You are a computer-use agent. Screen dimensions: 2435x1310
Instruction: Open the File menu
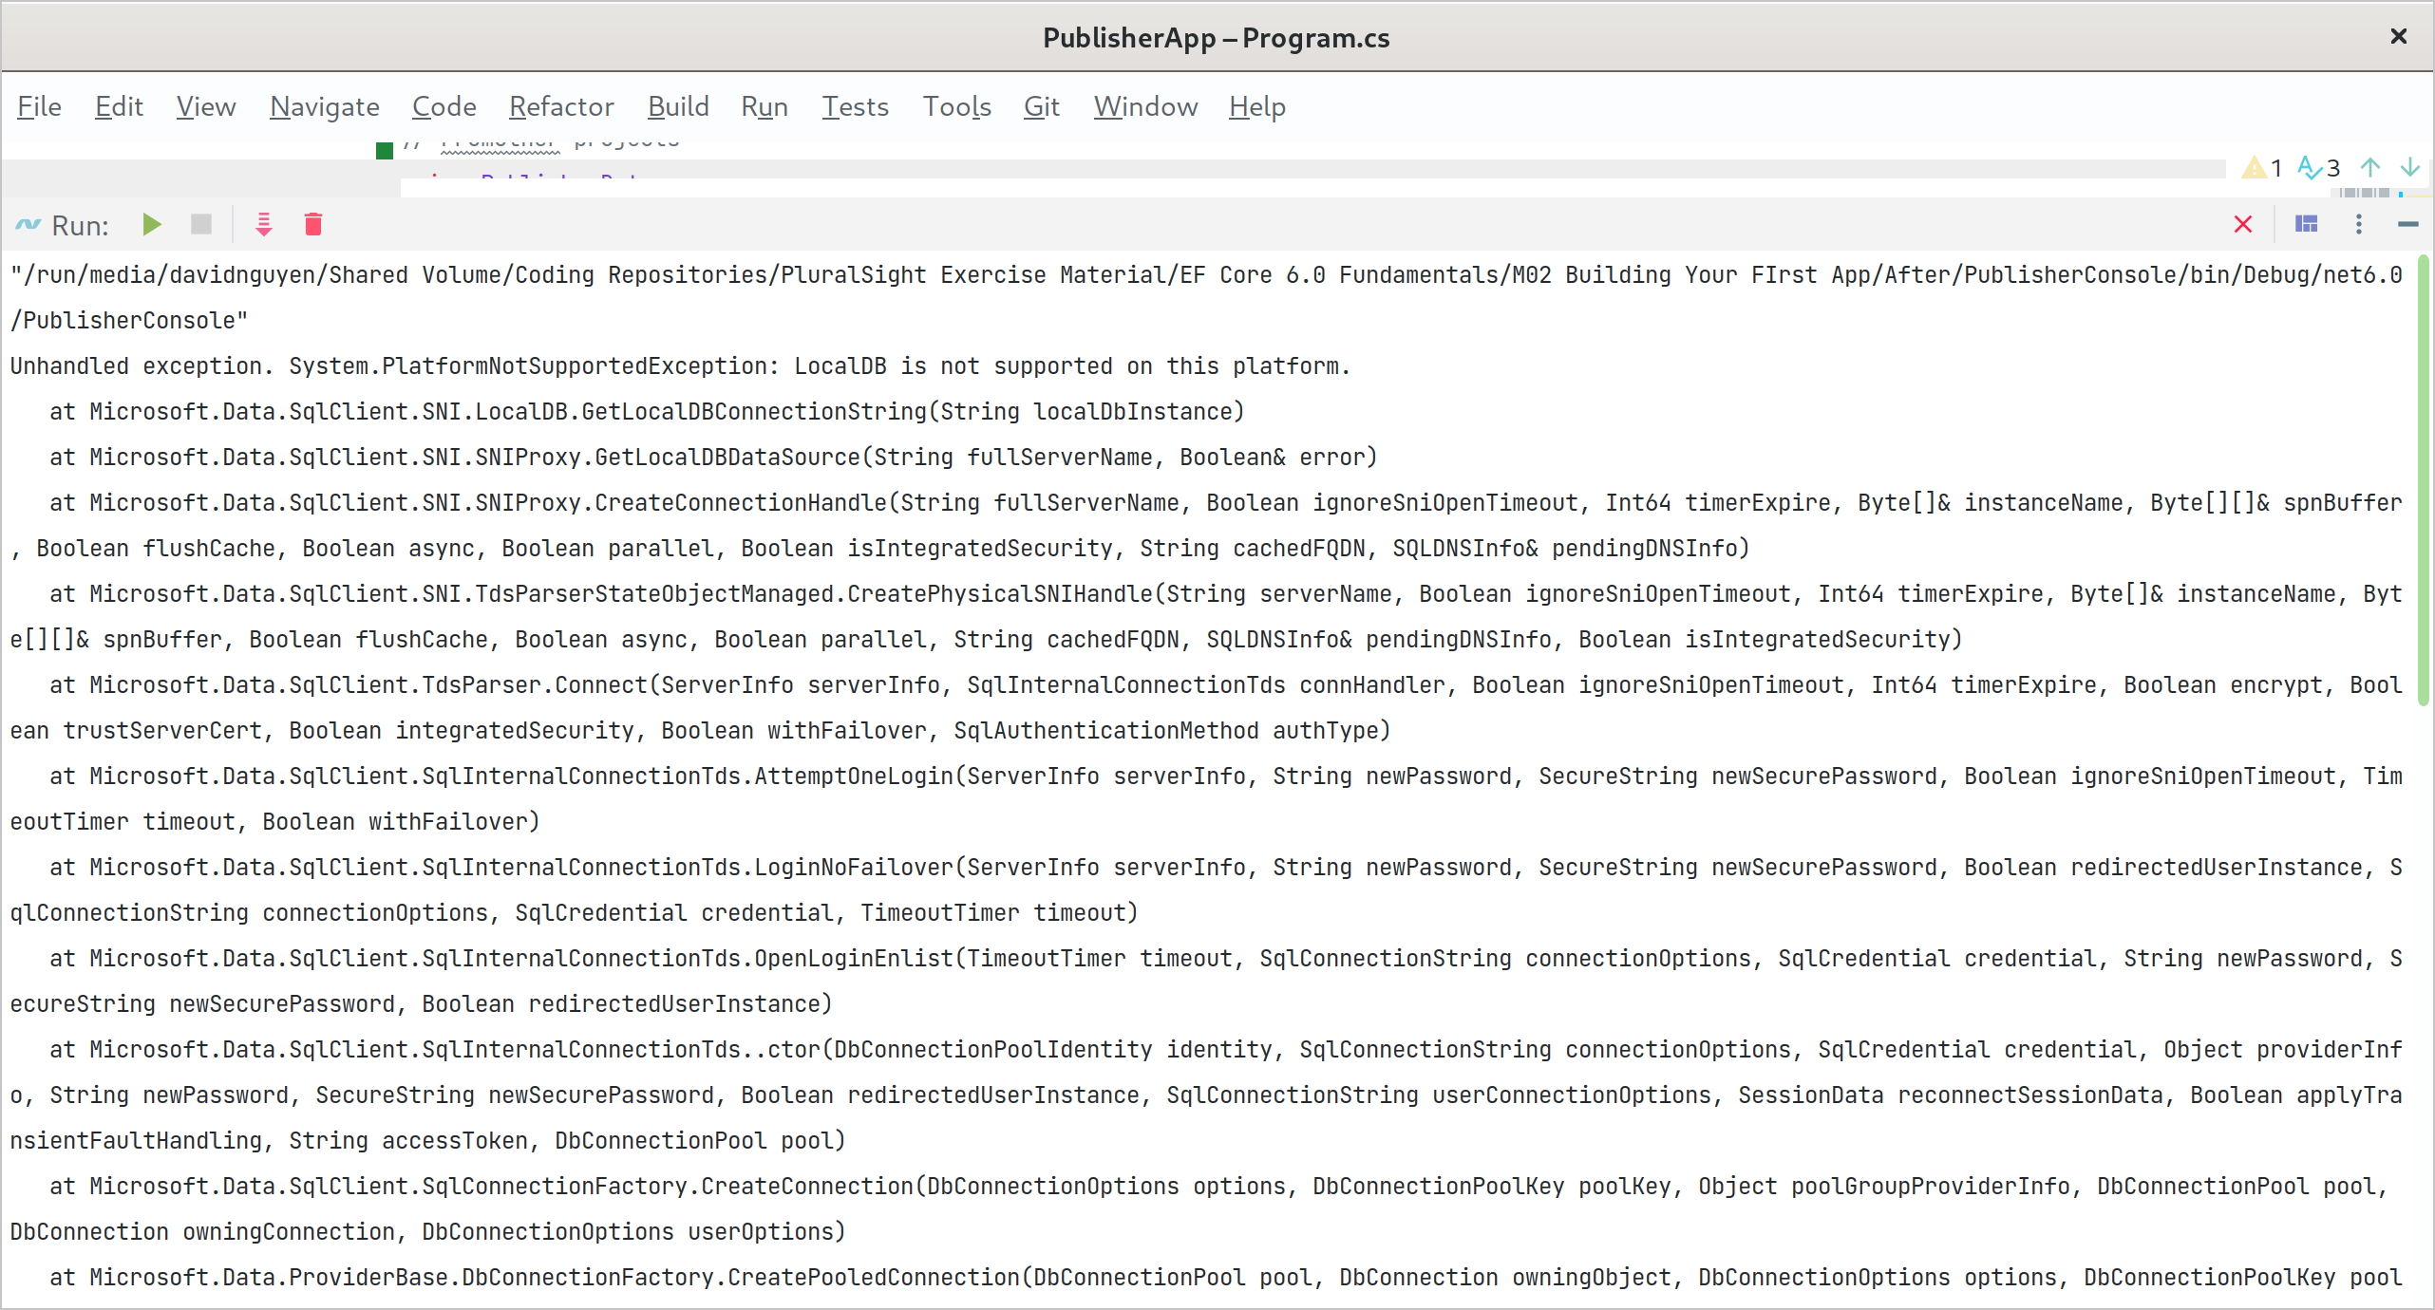39,106
